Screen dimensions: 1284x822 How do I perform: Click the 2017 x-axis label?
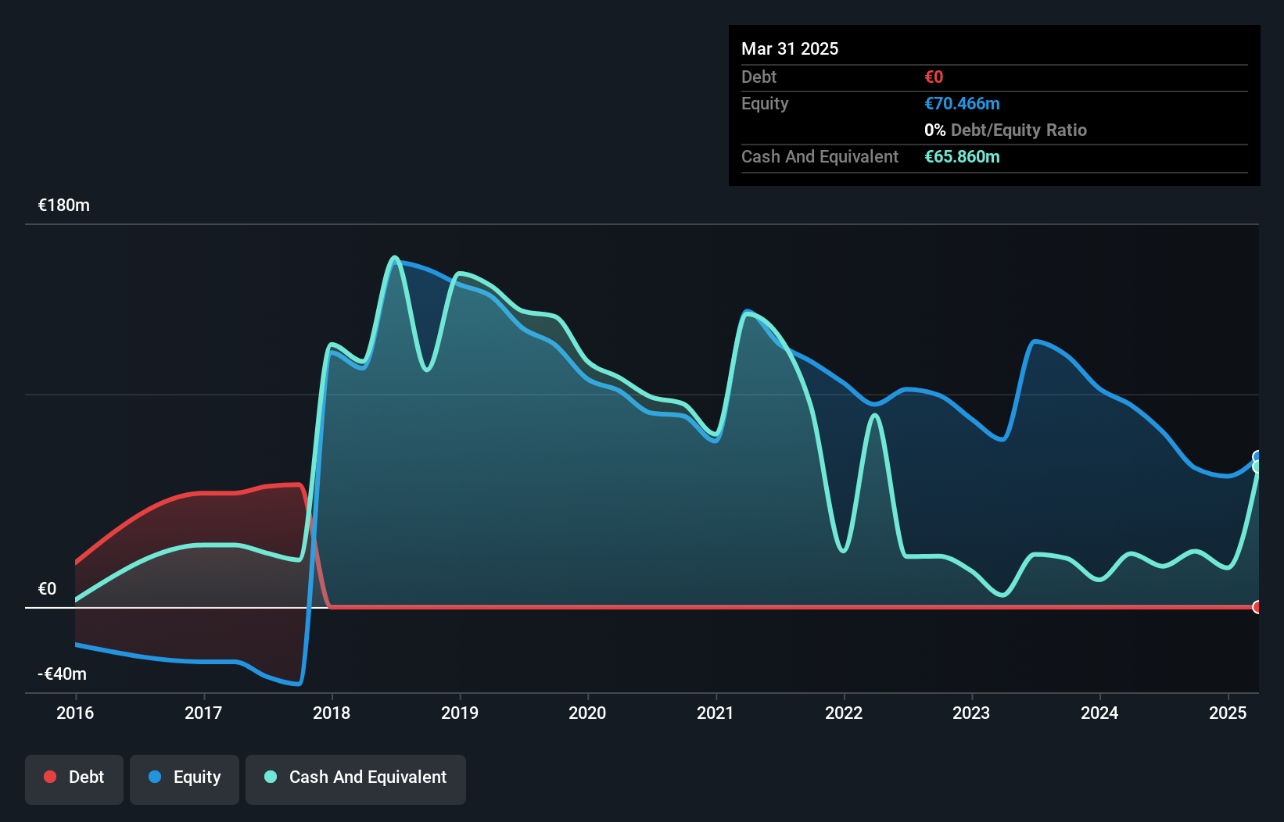tap(203, 713)
